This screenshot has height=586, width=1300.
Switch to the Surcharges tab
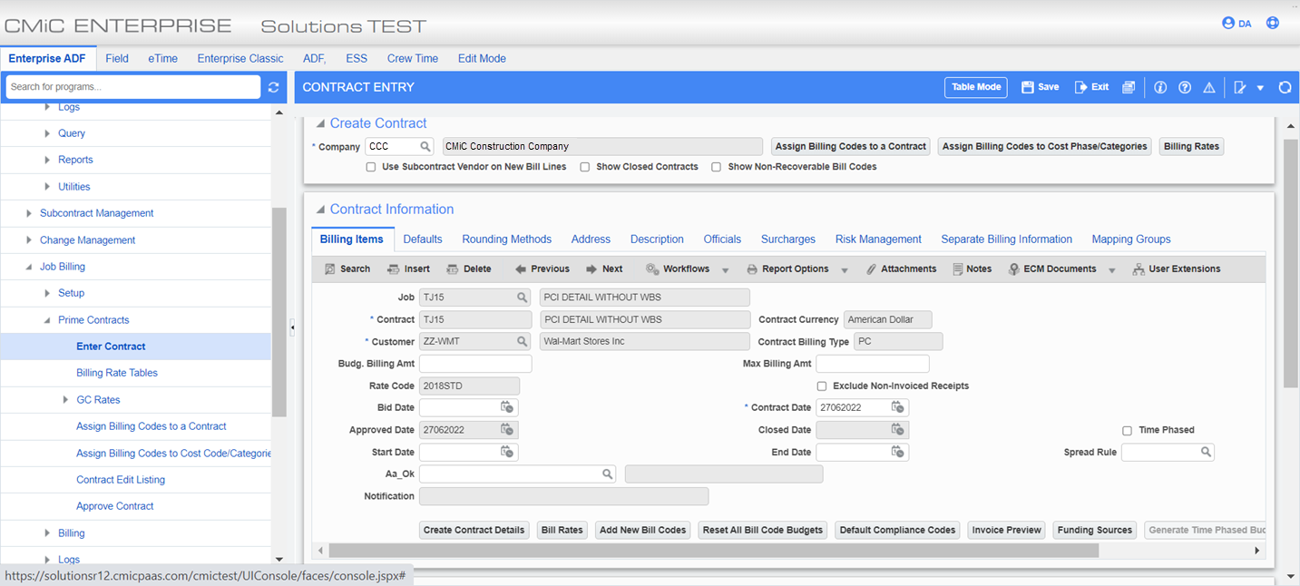788,239
